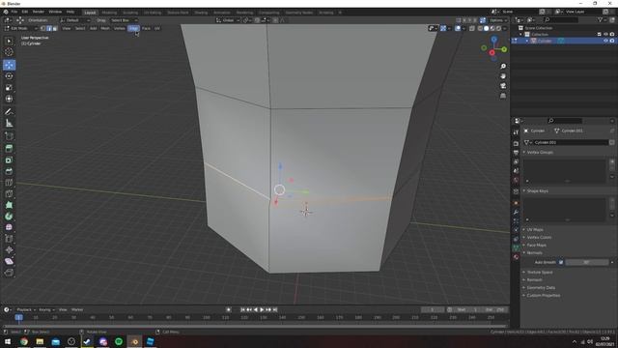Collapse the Collection in outliner
Screen dimensions: 618x348
click(x=521, y=35)
